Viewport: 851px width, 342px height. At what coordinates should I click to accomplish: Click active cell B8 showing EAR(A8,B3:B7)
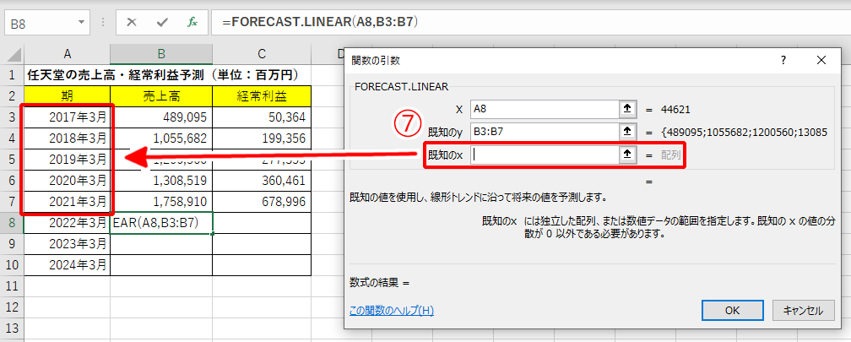coord(161,223)
